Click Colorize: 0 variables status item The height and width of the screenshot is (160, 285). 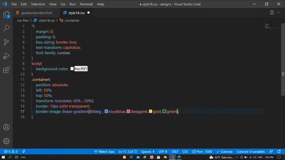(250, 152)
